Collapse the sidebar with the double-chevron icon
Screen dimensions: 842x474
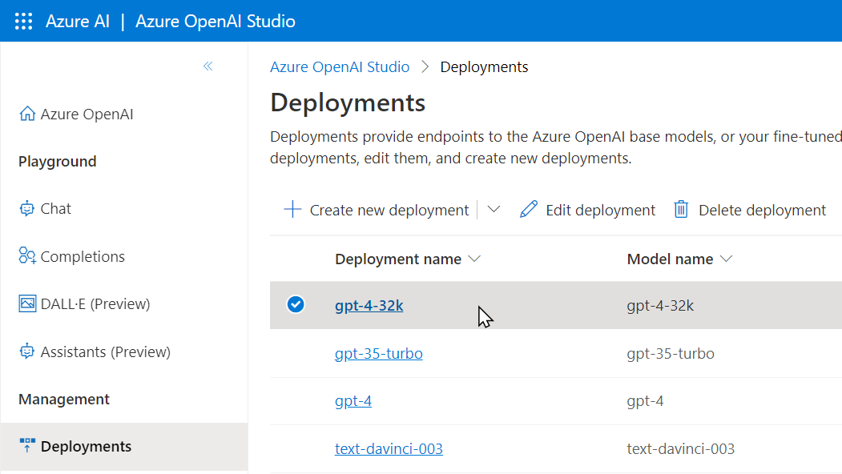207,66
